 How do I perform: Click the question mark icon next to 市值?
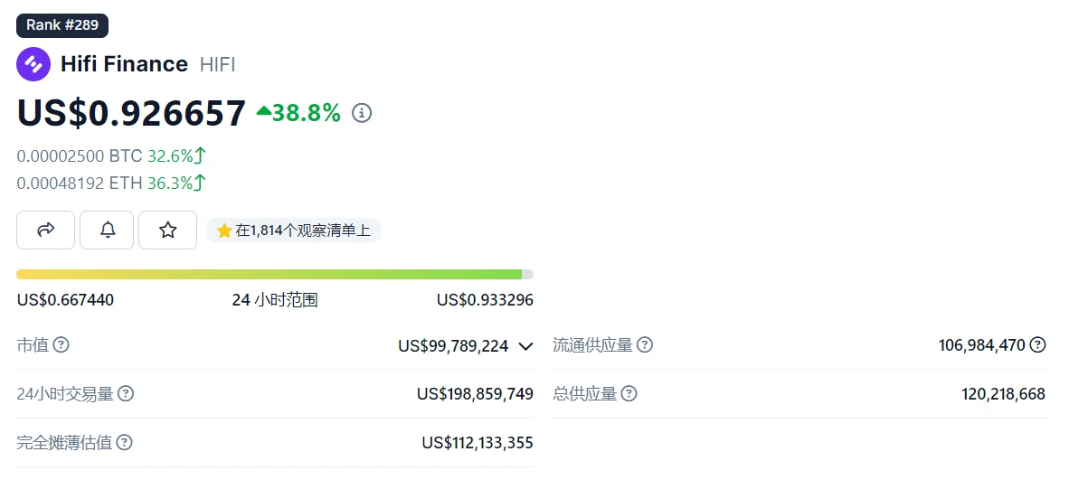61,345
